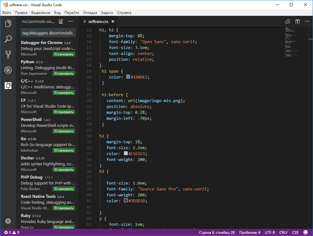
Task: Select the Extensions view icon
Action: pyautogui.click(x=8, y=86)
